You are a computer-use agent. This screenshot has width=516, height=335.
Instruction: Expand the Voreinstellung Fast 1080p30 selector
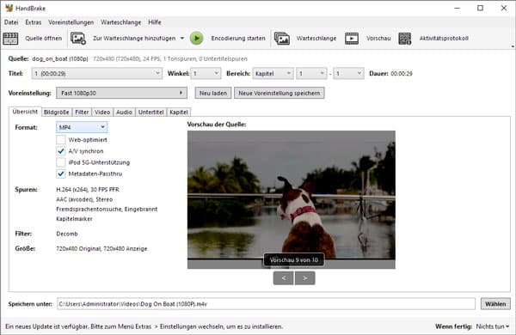[x=122, y=93]
